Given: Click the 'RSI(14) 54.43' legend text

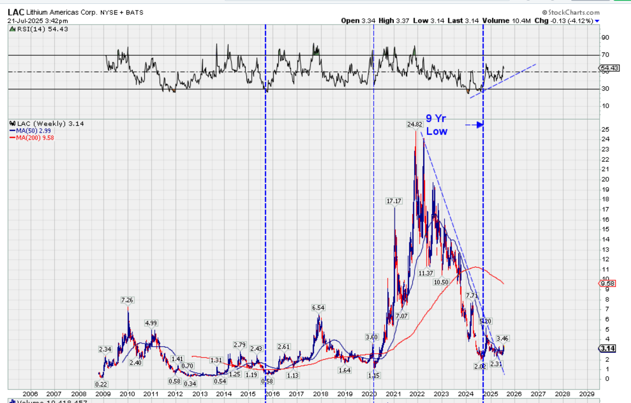Looking at the screenshot, I should point(43,29).
